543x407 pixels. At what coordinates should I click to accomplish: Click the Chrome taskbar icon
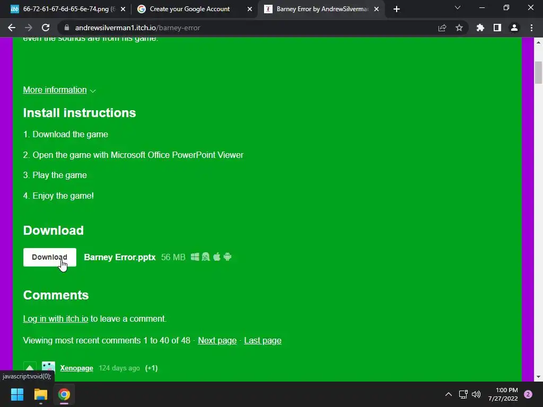coord(64,394)
